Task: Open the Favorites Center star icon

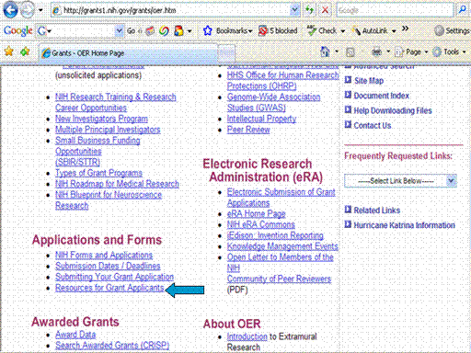Action: [x=9, y=51]
